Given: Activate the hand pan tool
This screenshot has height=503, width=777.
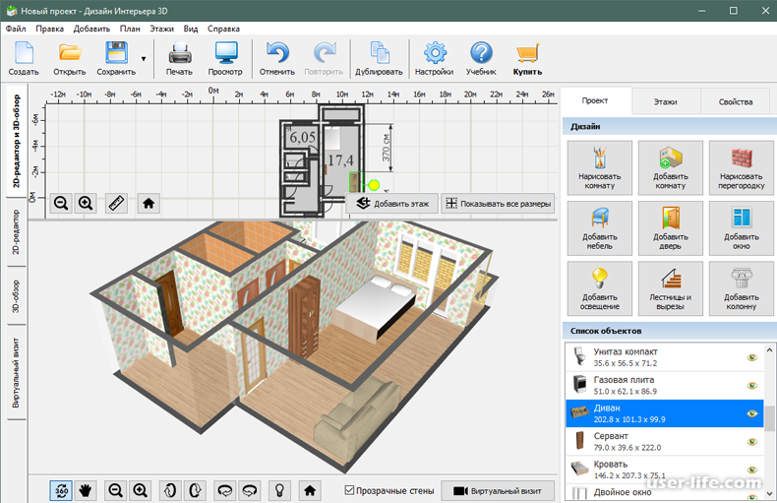Looking at the screenshot, I should (86, 489).
